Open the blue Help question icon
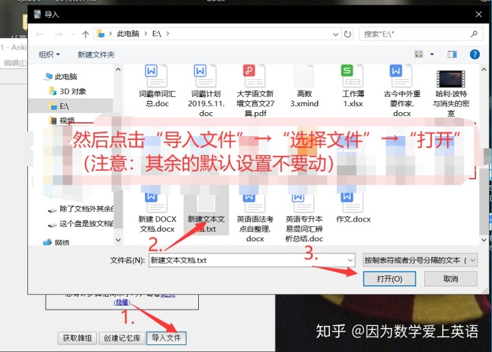 tap(474, 54)
